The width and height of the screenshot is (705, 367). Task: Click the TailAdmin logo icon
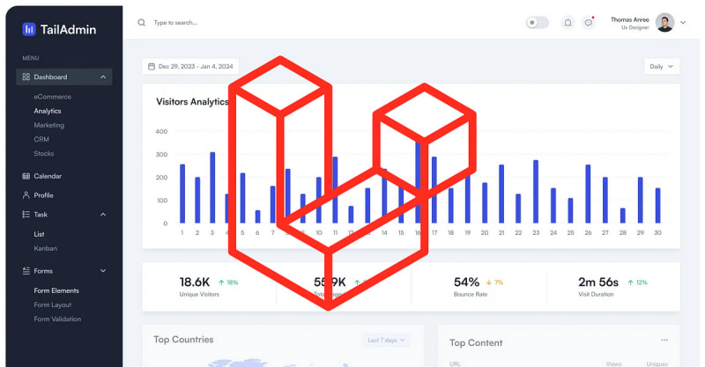tap(29, 29)
